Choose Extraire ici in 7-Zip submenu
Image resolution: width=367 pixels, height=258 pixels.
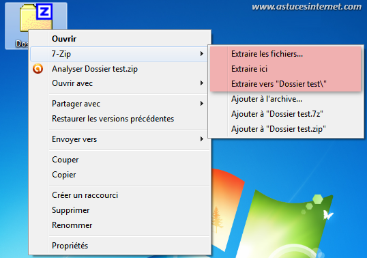coord(286,69)
